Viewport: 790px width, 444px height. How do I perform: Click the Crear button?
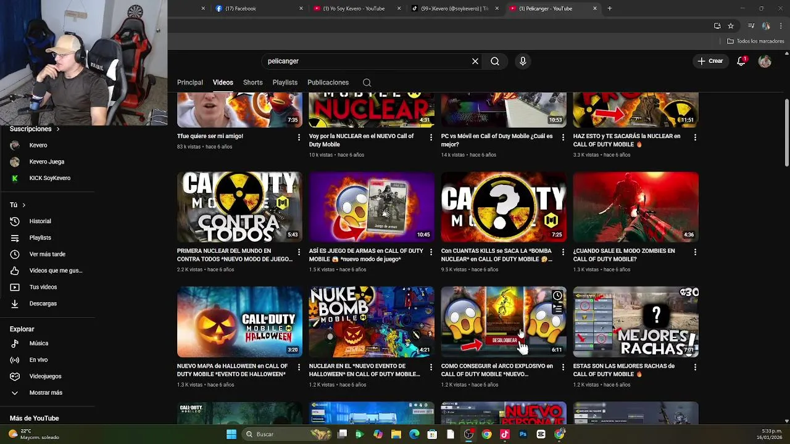coord(710,61)
